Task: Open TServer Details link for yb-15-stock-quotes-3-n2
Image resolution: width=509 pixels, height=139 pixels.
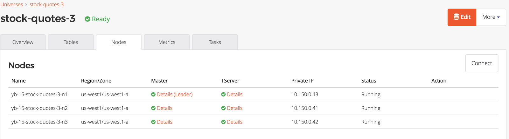Action: click(235, 108)
